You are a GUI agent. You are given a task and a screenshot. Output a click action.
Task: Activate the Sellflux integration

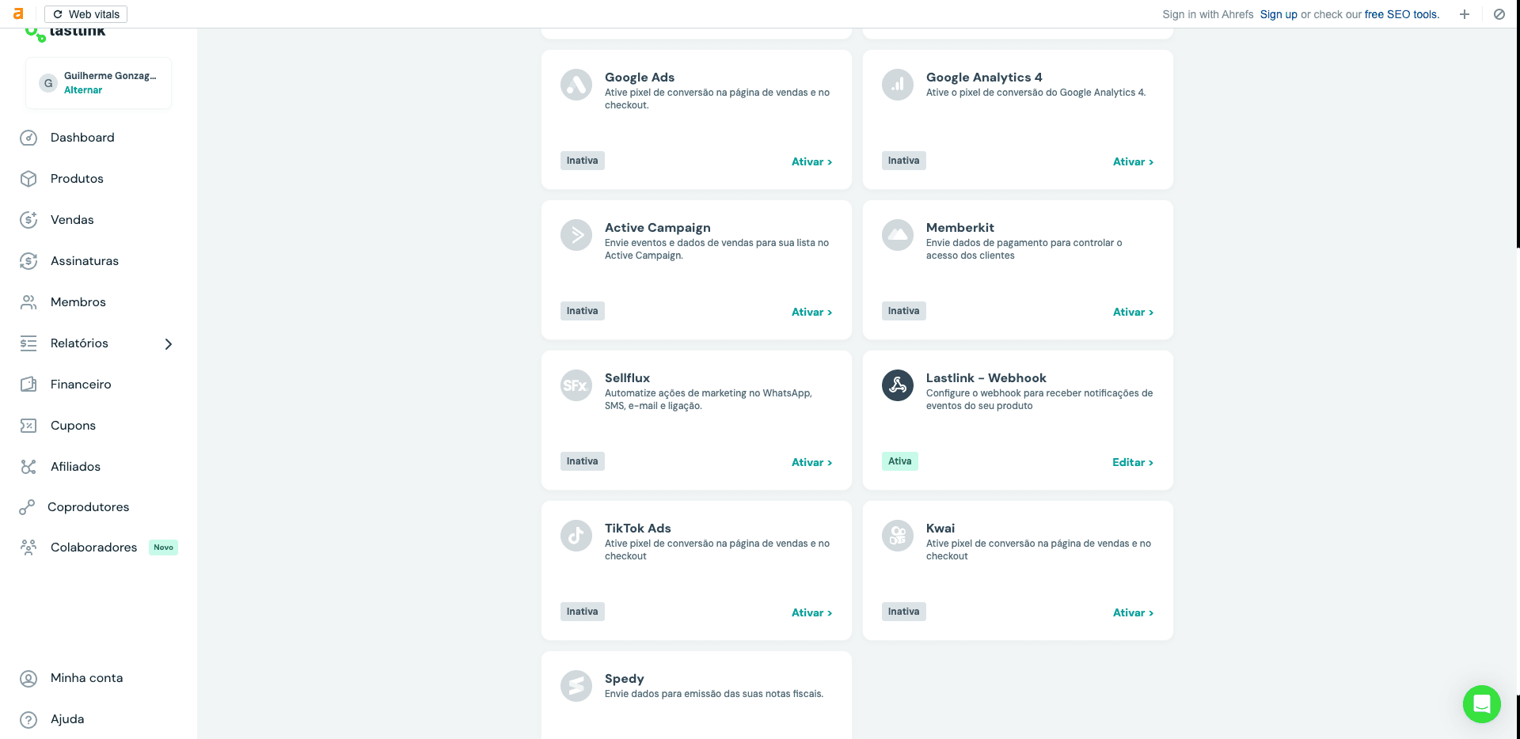[x=811, y=463]
